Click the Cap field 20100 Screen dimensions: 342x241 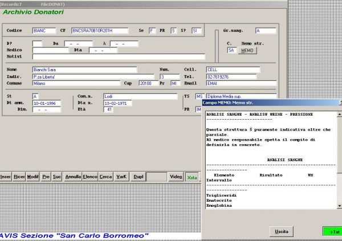coord(149,83)
